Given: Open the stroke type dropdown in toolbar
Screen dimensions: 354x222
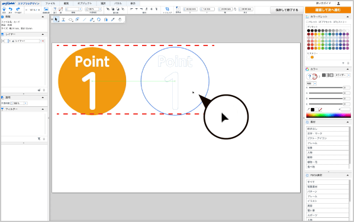Looking at the screenshot, I should coord(81,9).
